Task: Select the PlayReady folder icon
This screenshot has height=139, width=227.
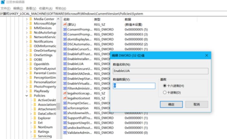Action: coord(31,91)
